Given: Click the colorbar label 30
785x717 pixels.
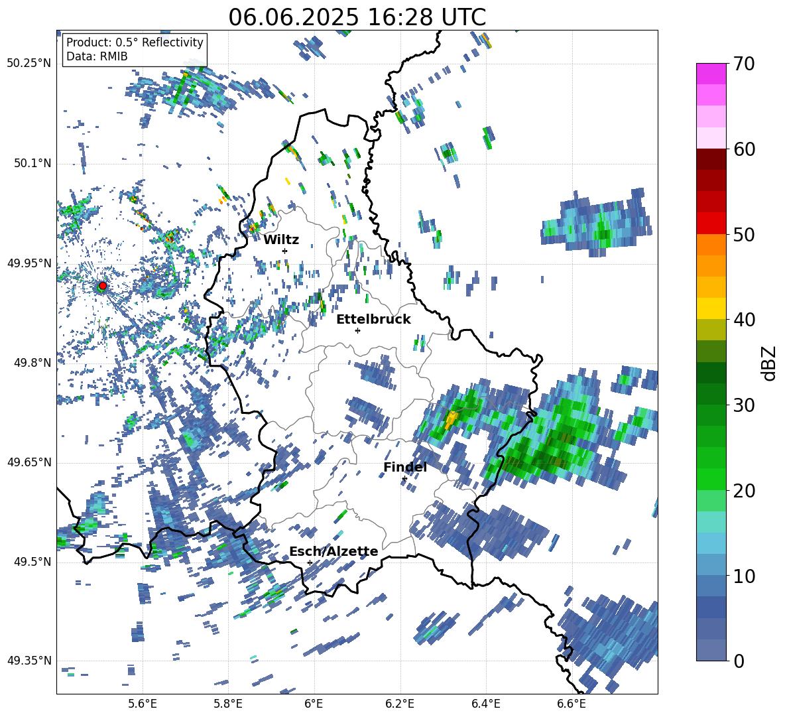Looking at the screenshot, I should [x=743, y=405].
